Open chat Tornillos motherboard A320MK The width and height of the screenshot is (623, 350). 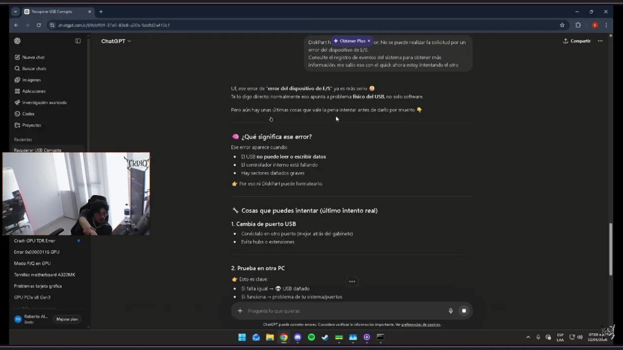pos(44,275)
